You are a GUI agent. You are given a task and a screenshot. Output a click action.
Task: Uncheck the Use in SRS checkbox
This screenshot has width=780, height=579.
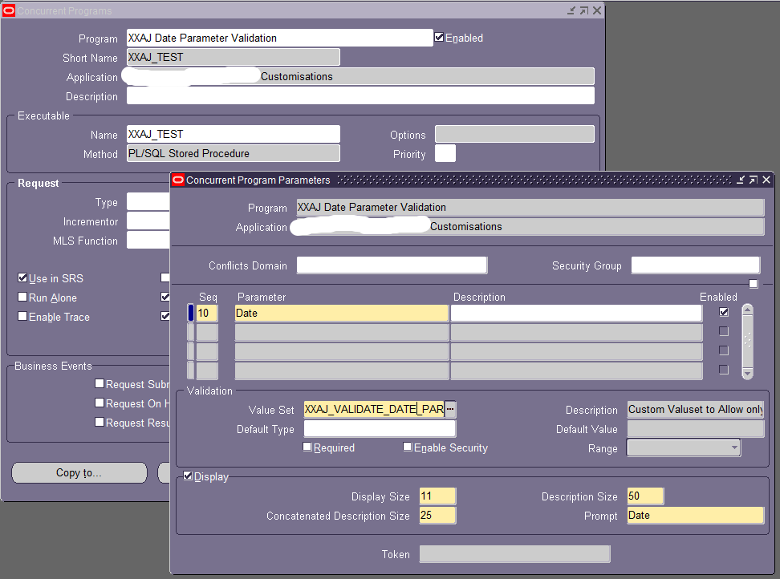[22, 278]
